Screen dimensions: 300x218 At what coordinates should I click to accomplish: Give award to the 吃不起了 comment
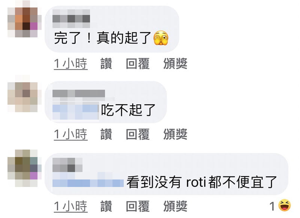click(175, 134)
